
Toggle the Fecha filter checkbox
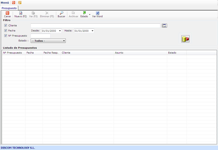tap(6, 30)
